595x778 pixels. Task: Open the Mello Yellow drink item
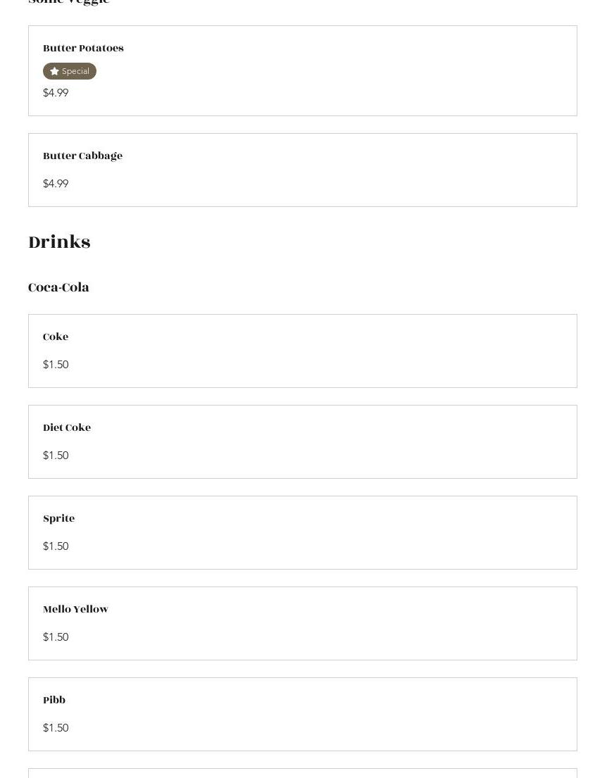click(x=75, y=610)
